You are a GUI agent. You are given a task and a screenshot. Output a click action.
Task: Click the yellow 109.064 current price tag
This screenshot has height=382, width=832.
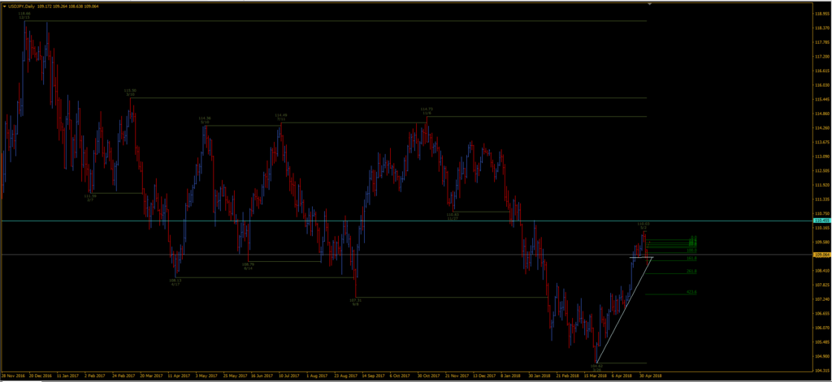pyautogui.click(x=822, y=255)
